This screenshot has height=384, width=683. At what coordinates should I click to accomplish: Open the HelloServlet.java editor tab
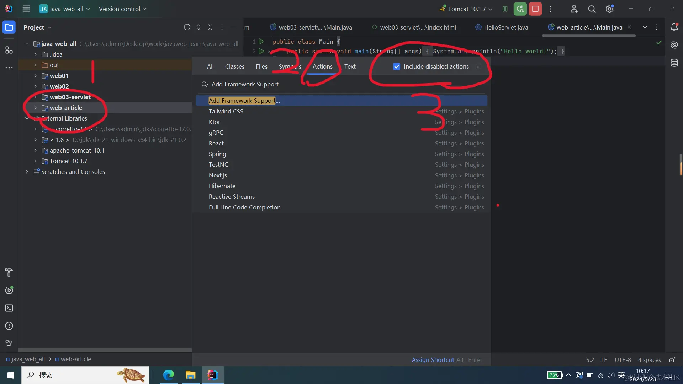[505, 27]
